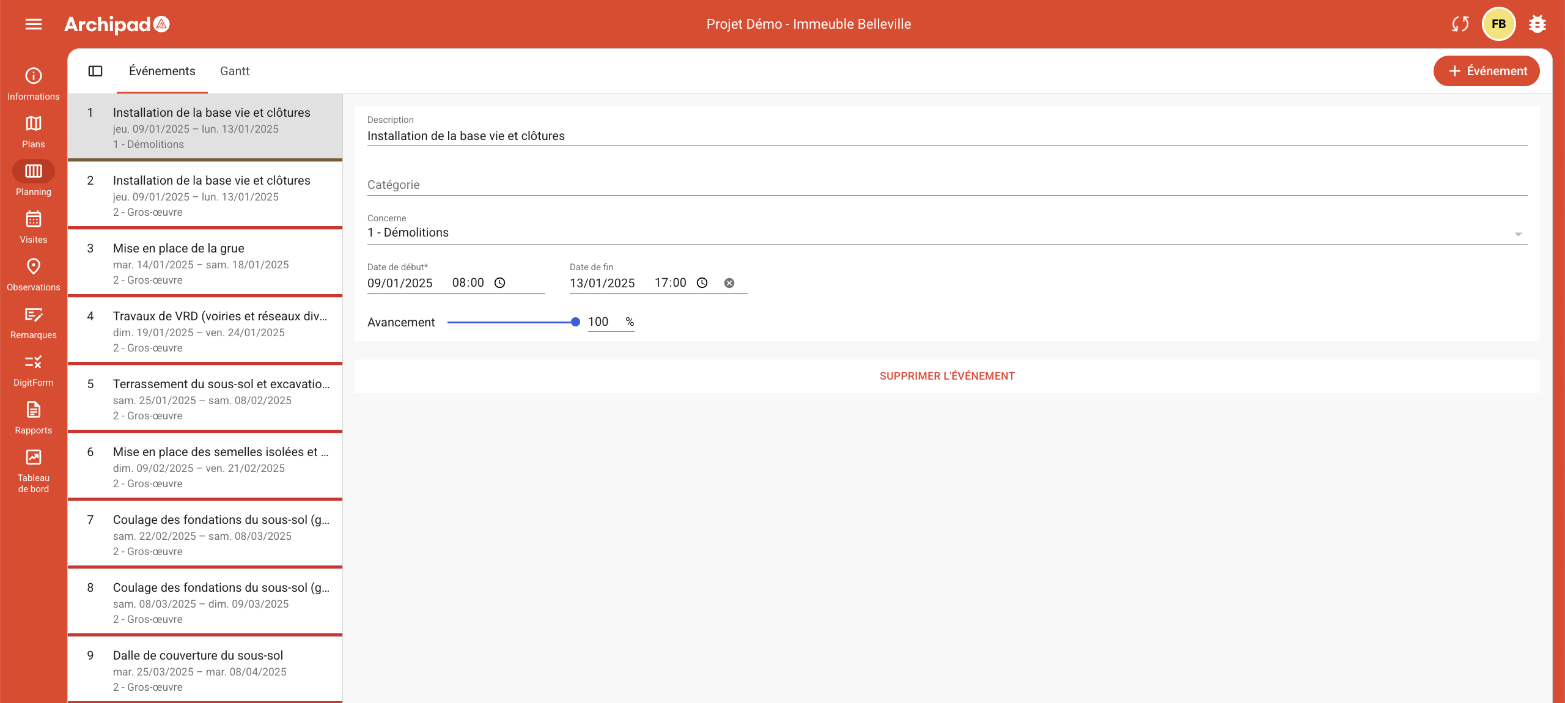1565x703 pixels.
Task: Click the sync refresh icon
Action: pyautogui.click(x=1460, y=24)
